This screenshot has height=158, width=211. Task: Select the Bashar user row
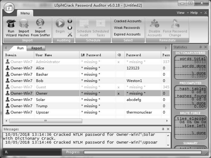click(x=87, y=74)
